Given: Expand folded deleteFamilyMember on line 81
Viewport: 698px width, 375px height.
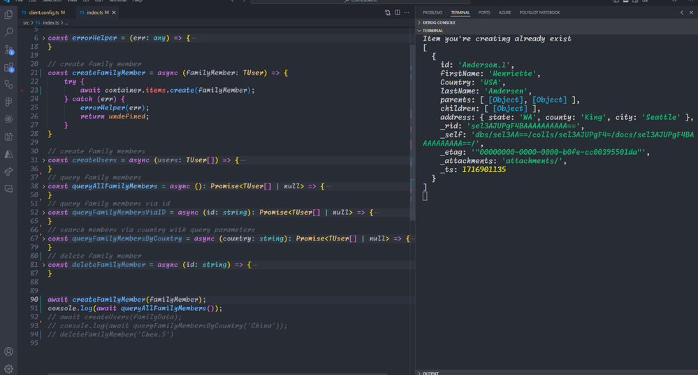Looking at the screenshot, I should coord(43,265).
